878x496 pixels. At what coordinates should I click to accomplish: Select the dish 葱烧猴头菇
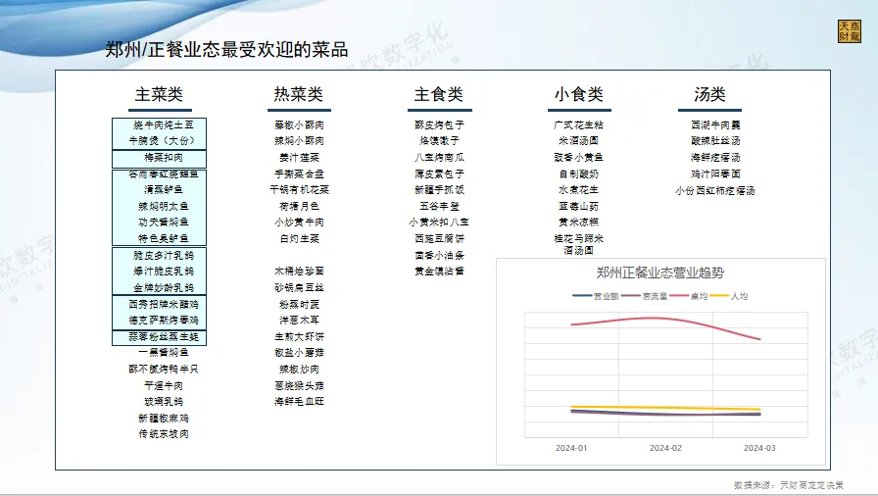pyautogui.click(x=299, y=385)
